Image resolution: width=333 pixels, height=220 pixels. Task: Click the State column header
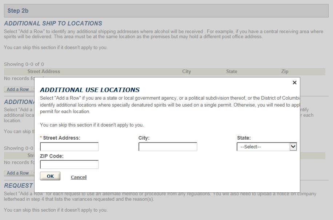click(232, 71)
